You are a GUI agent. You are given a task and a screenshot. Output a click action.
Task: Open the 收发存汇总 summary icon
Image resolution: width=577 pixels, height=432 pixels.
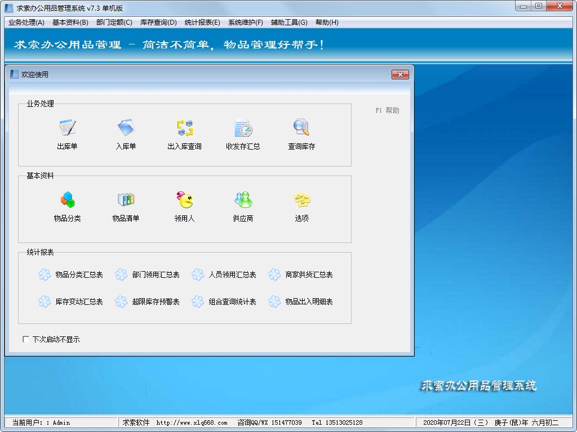tap(243, 128)
